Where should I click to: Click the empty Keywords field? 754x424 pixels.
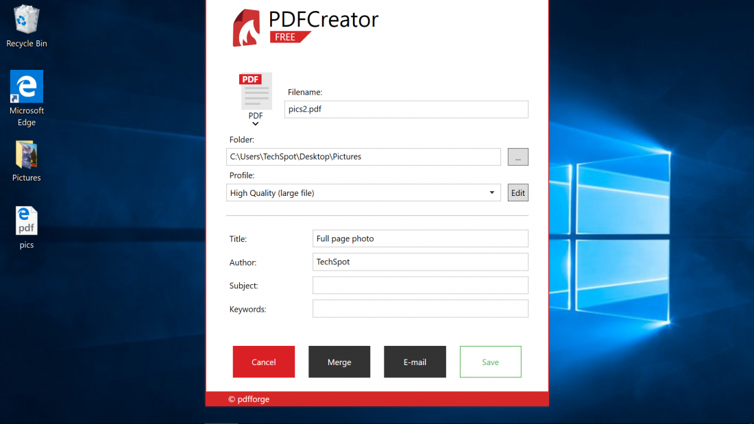(420, 309)
